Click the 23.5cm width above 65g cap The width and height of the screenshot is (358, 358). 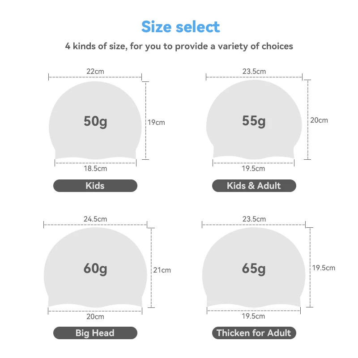click(254, 219)
